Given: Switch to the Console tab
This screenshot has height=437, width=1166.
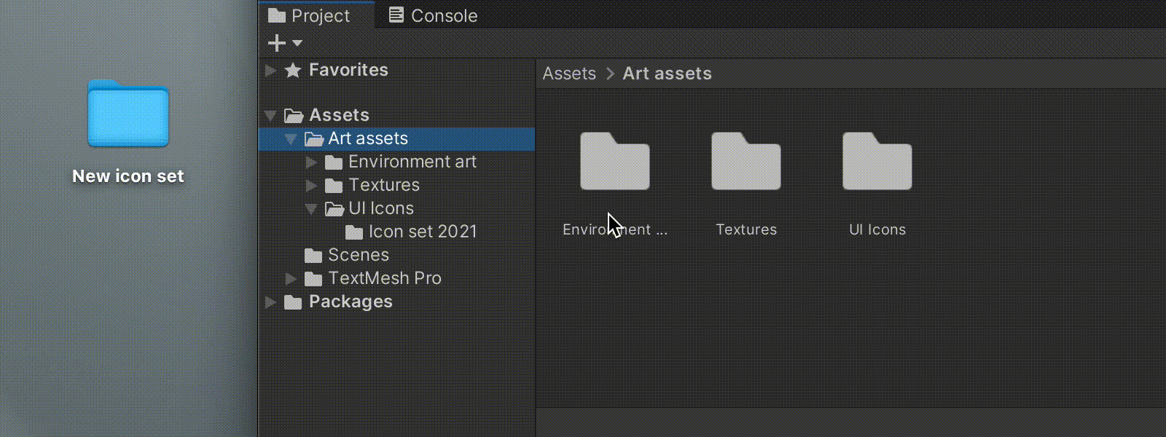Looking at the screenshot, I should pyautogui.click(x=433, y=15).
